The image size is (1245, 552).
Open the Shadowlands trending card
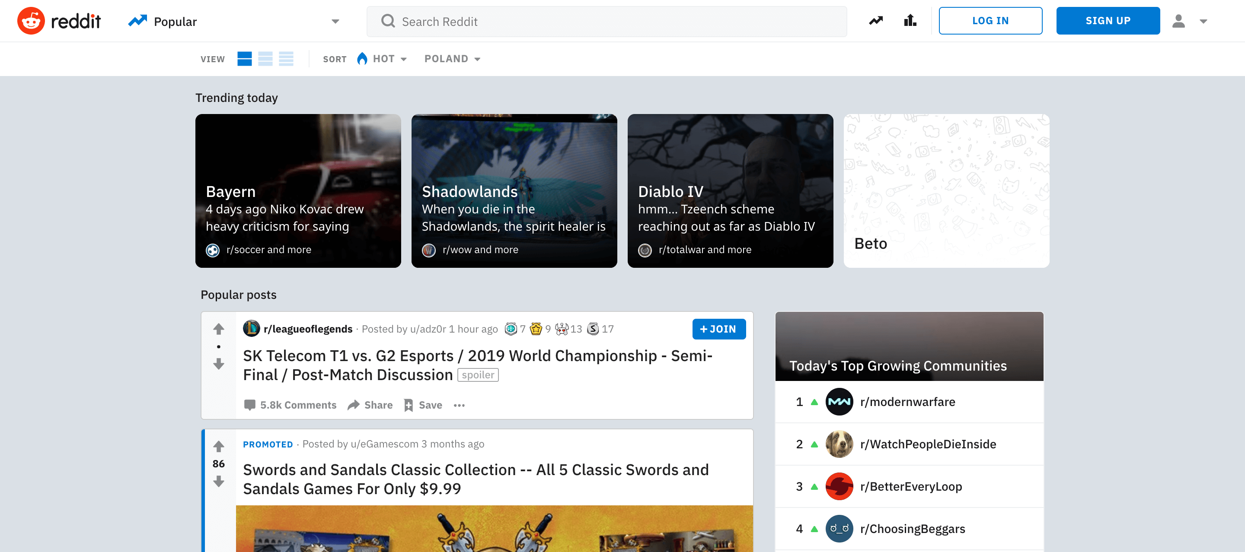pyautogui.click(x=514, y=191)
